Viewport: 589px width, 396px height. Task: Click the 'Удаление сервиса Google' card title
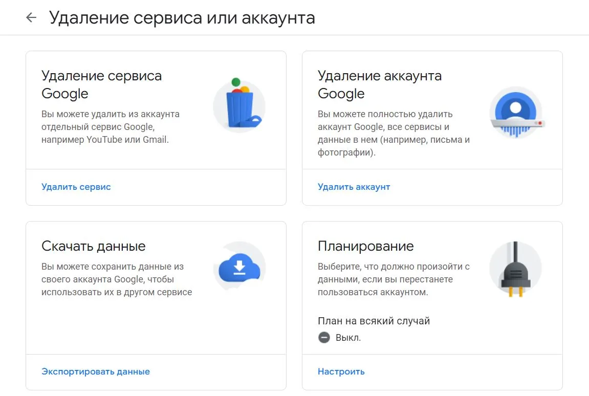[x=101, y=84]
